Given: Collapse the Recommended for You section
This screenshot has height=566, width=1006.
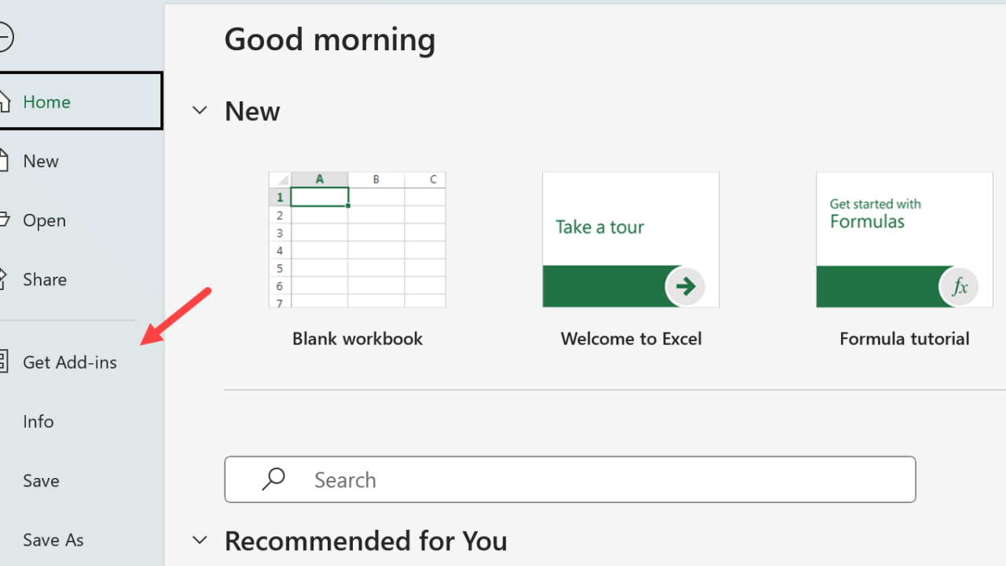Looking at the screenshot, I should tap(200, 540).
